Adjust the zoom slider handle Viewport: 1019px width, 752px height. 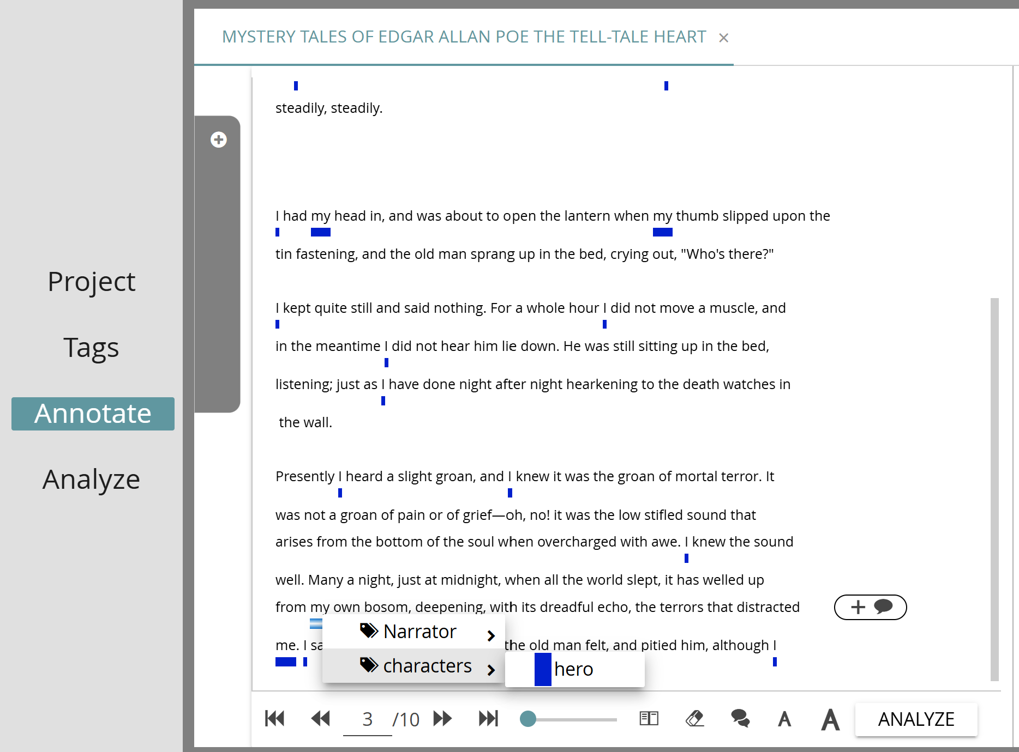[528, 719]
